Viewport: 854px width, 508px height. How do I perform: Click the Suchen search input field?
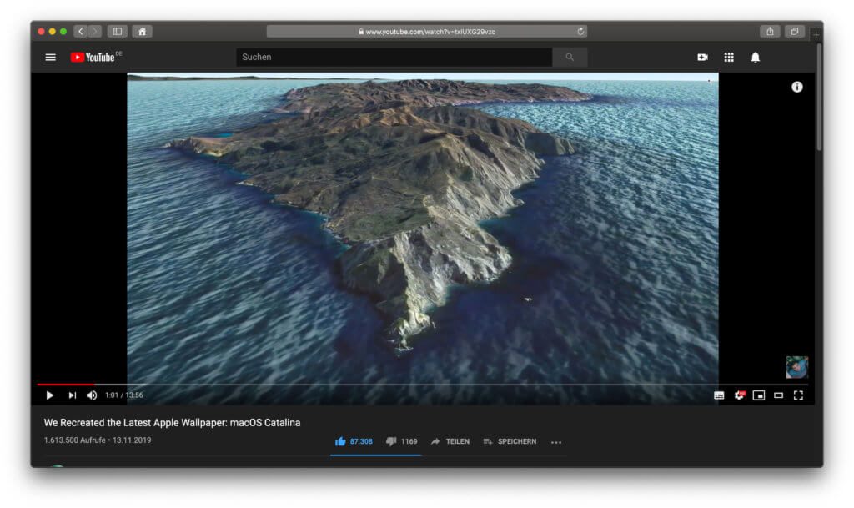click(394, 58)
